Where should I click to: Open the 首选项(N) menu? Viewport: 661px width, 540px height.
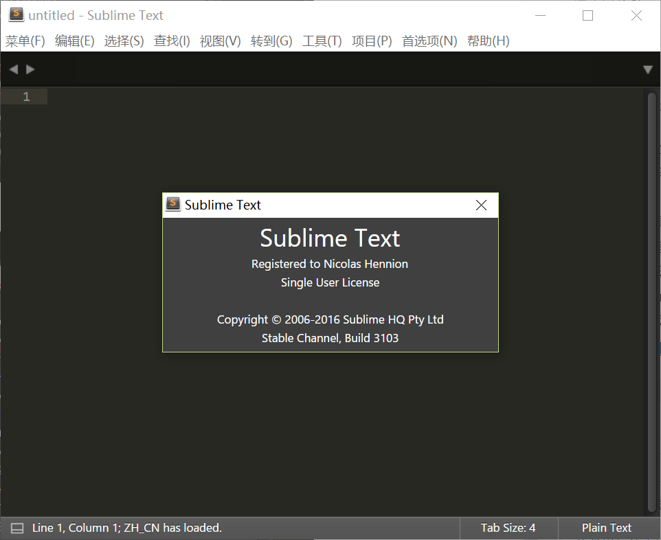pos(429,41)
